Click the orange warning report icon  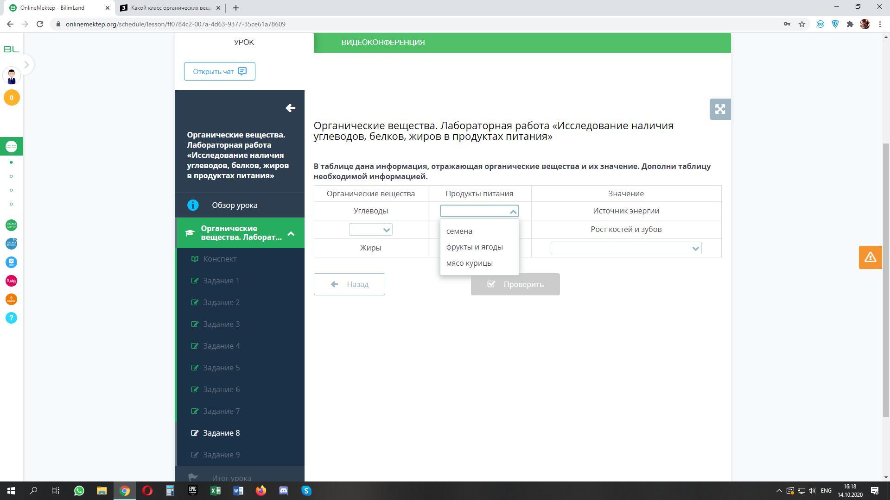tap(870, 257)
